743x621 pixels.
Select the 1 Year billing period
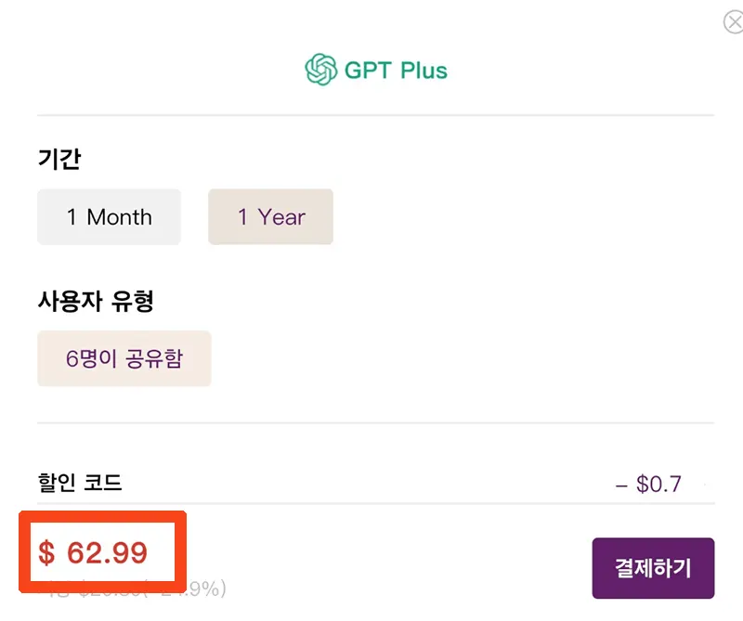pyautogui.click(x=270, y=216)
